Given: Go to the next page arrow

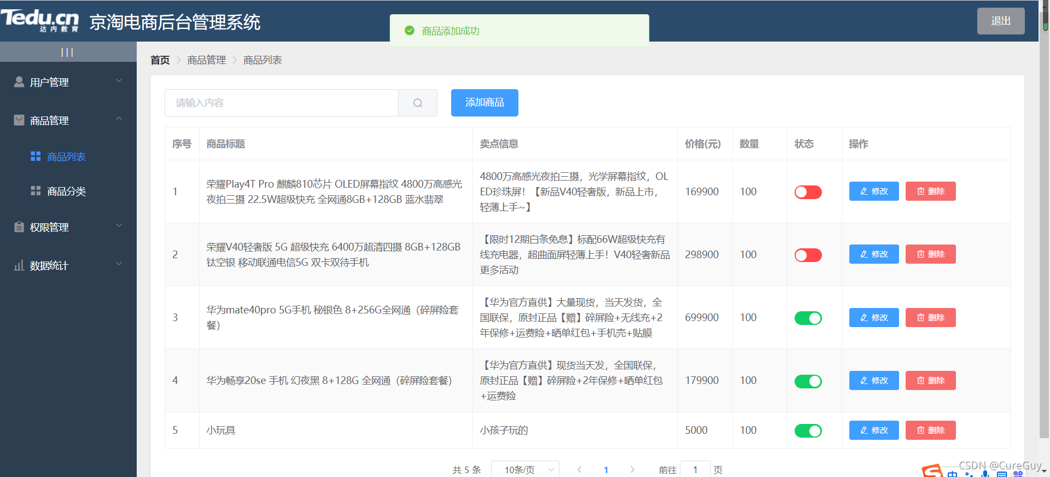Looking at the screenshot, I should 632,469.
